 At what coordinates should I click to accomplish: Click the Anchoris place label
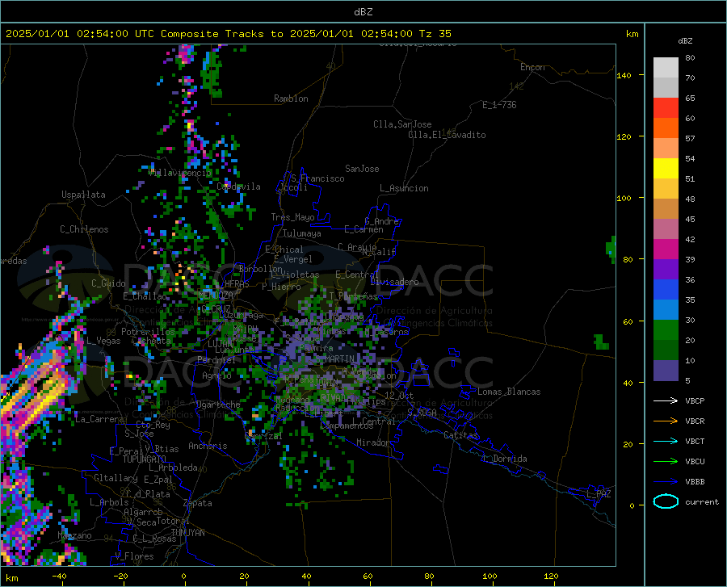click(x=208, y=446)
